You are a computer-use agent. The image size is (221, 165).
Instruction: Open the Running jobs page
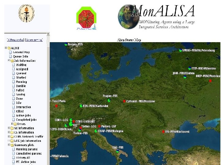[21, 82]
